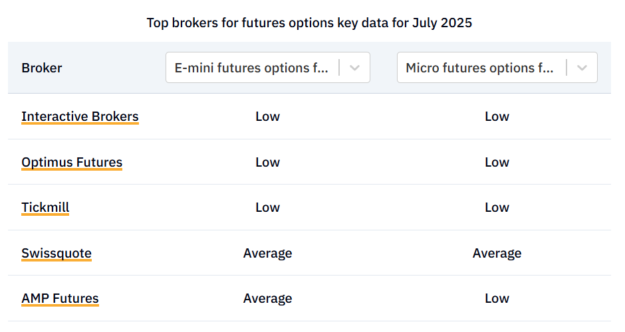Select Optimus Futures' Micro futures fee value

click(497, 163)
